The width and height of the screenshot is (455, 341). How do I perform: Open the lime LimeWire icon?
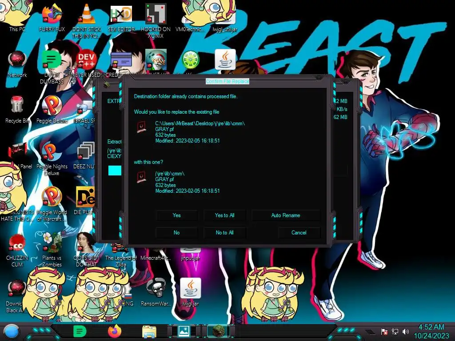[x=190, y=60]
